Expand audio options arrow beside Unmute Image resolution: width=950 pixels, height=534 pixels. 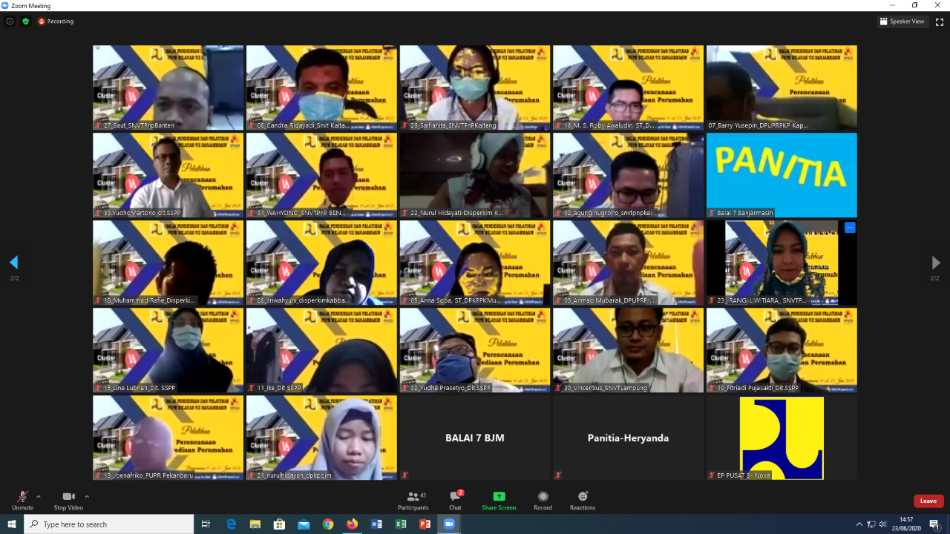39,497
